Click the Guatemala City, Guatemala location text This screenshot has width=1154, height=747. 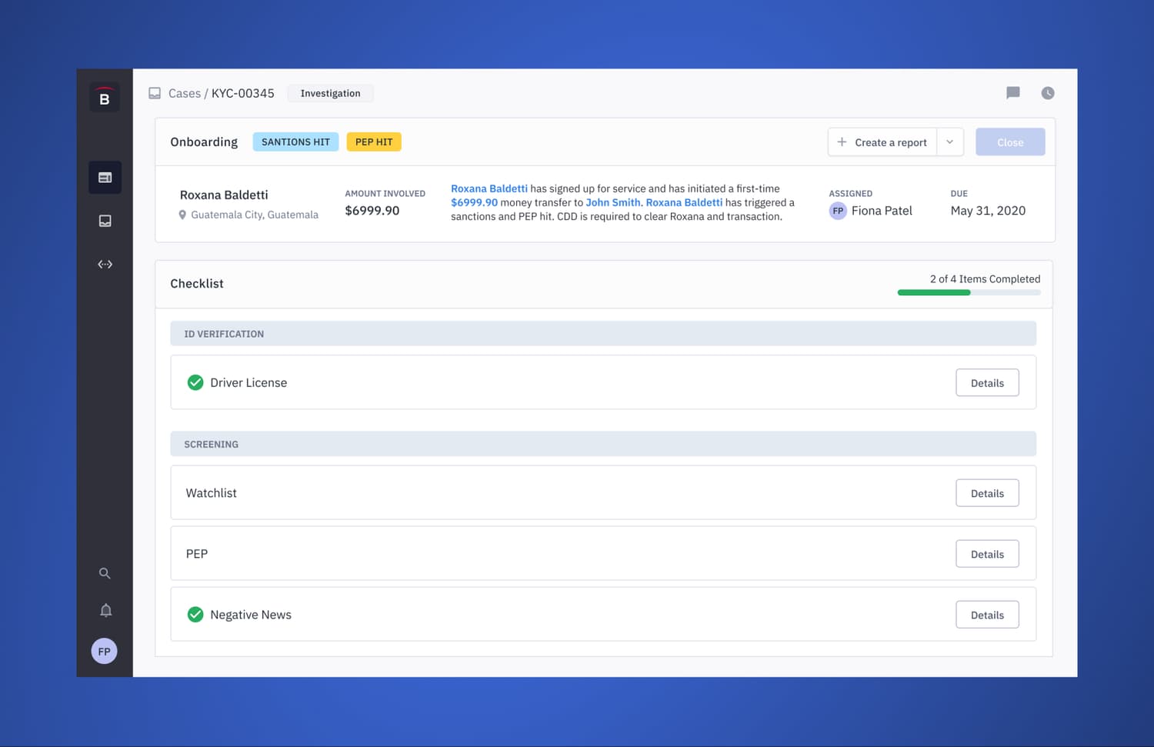click(x=255, y=215)
